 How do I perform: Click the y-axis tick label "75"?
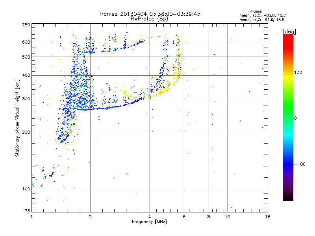pos(28,211)
